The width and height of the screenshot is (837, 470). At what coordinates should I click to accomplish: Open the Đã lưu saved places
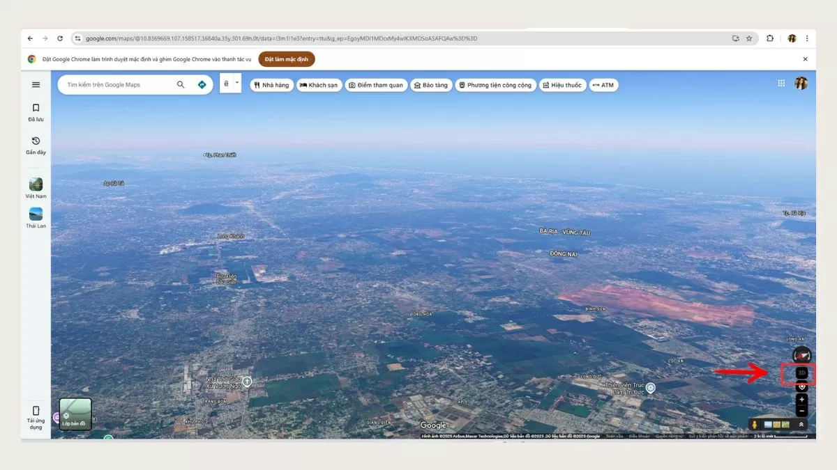tap(36, 112)
